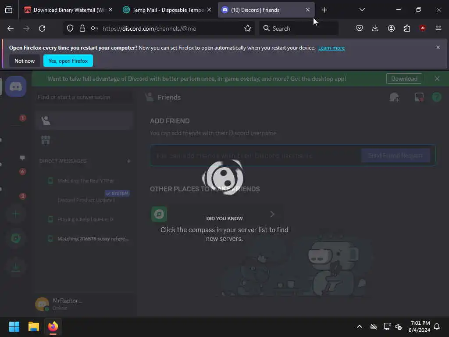
Task: Click the New Group DM icon in Friends header
Action: [394, 97]
